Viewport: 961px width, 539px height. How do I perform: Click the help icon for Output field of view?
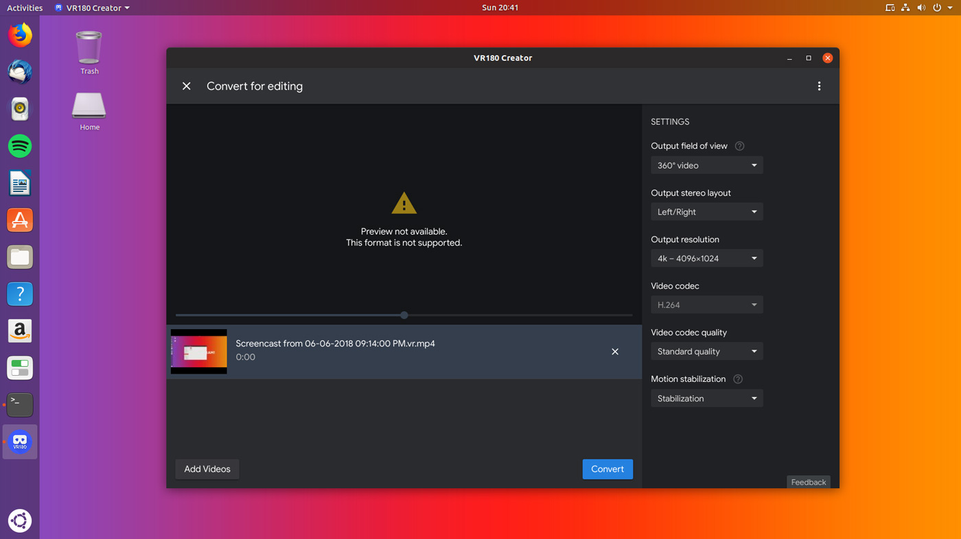click(739, 146)
